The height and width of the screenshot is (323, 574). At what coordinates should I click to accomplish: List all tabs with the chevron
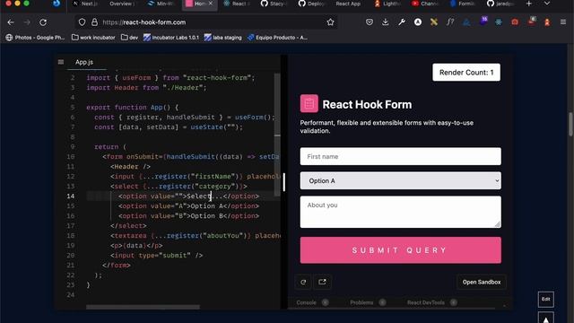(546, 4)
